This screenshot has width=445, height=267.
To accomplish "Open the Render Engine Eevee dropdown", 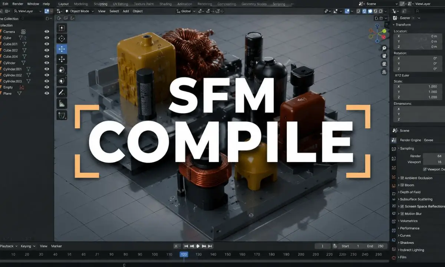I will [x=434, y=140].
